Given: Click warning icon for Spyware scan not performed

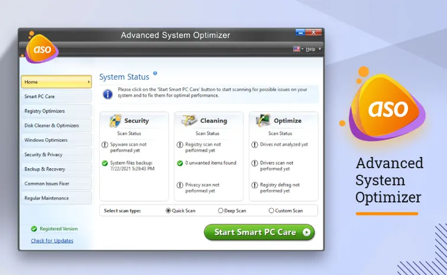Looking at the screenshot, I should (105, 145).
